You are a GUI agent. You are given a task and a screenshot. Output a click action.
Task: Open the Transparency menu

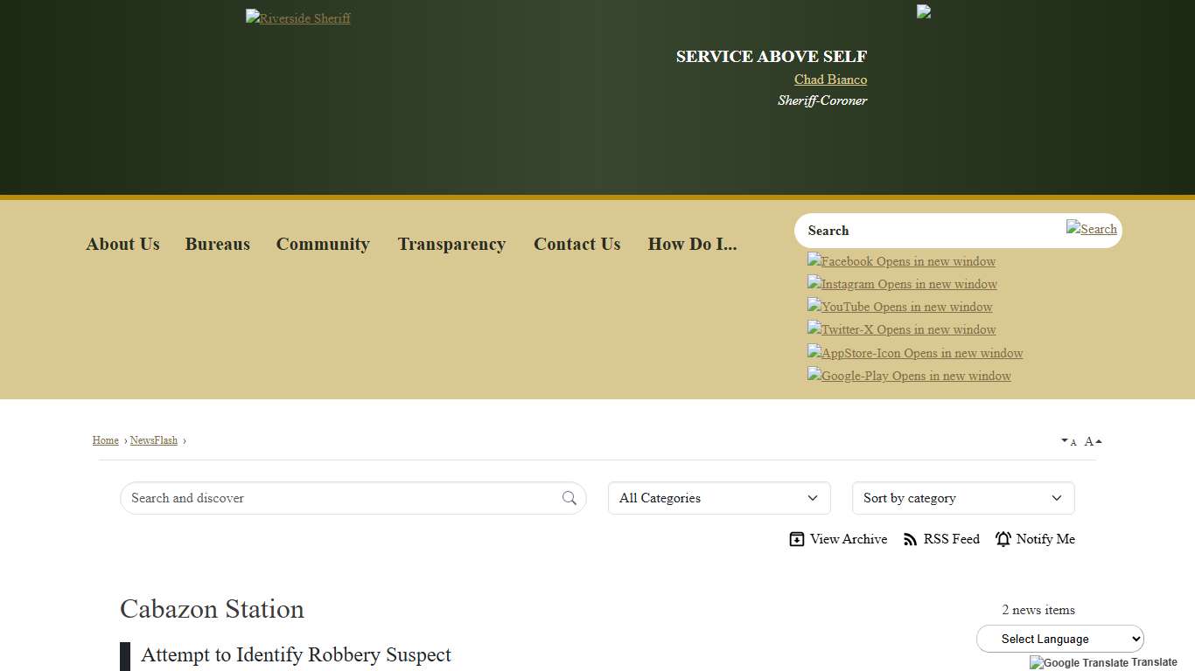click(x=451, y=244)
